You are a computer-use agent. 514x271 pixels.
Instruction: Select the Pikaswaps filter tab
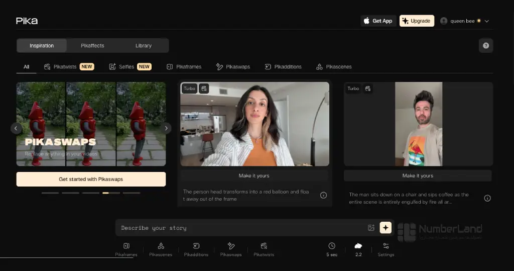(233, 67)
